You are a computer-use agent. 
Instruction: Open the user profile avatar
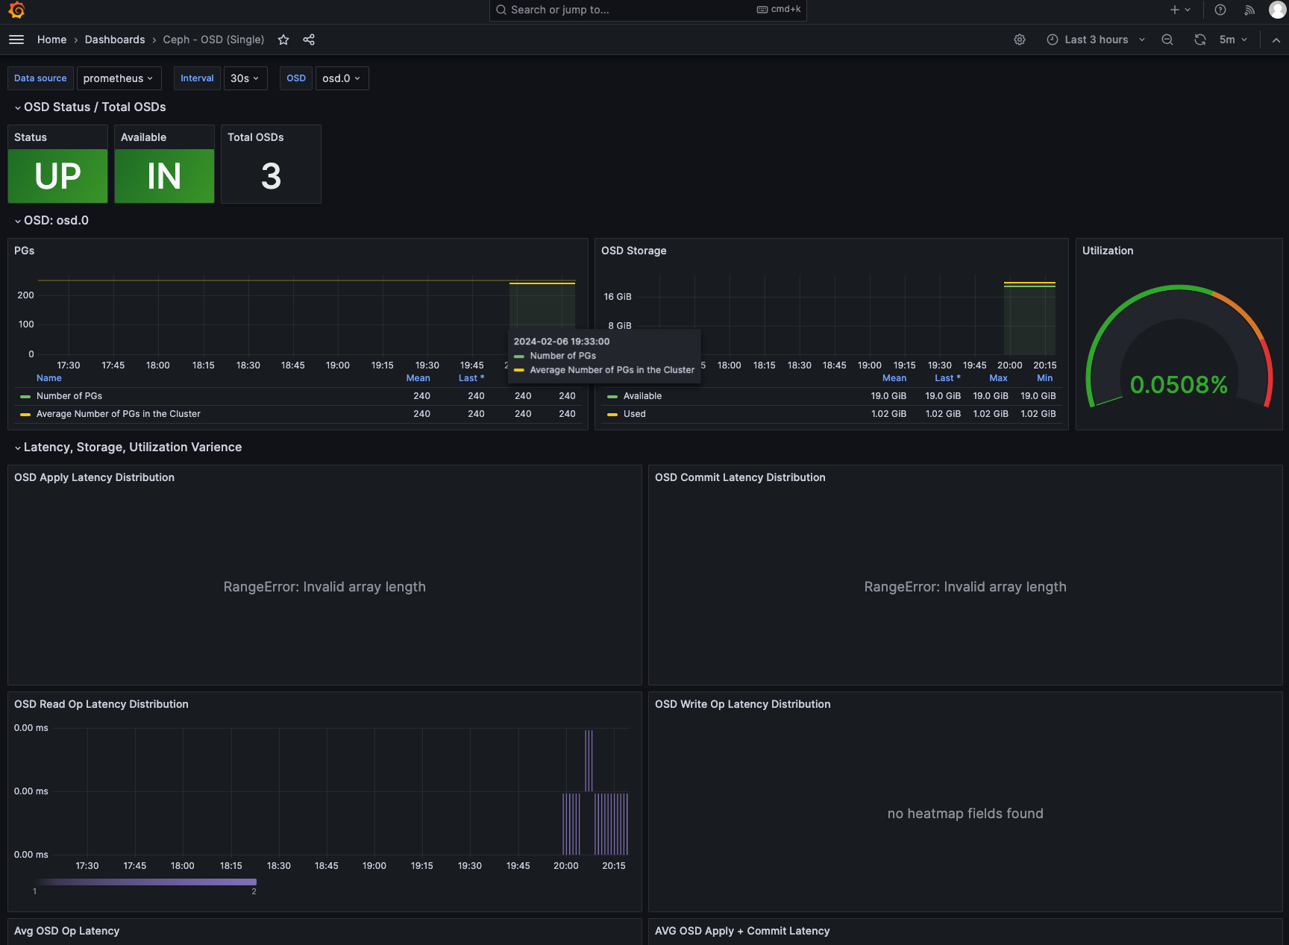1277,10
